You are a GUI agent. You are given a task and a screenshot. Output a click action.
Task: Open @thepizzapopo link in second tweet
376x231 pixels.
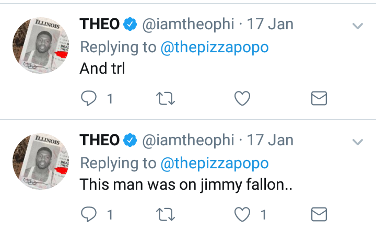215,164
